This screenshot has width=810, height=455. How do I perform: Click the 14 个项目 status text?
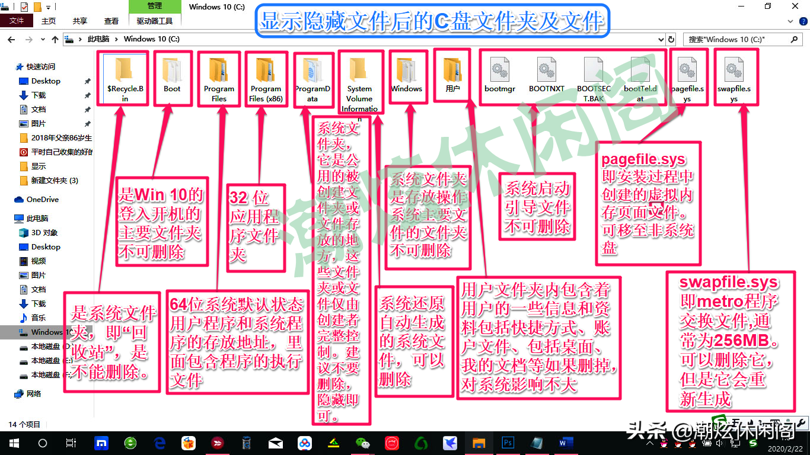24,424
